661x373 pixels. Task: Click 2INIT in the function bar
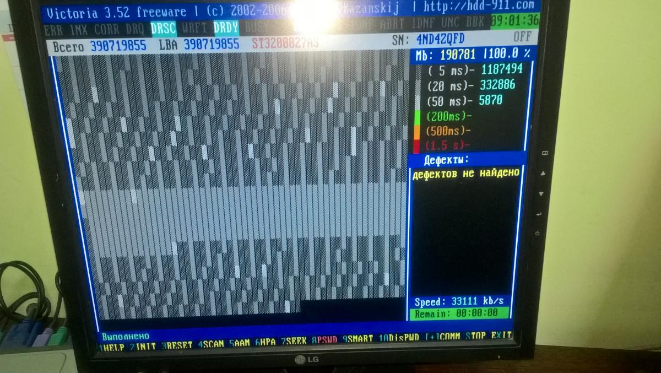tap(143, 346)
